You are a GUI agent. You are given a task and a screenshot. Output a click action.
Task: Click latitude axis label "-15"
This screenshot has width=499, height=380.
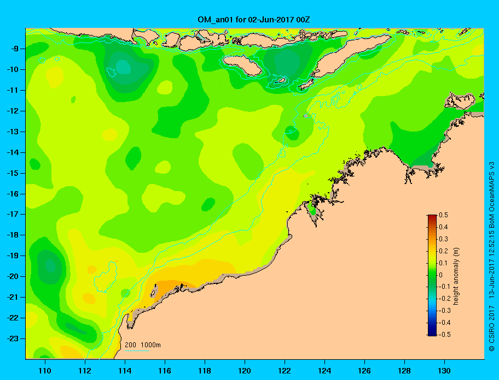(x=12, y=173)
